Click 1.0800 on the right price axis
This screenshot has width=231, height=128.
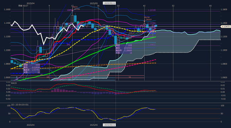[224, 64]
